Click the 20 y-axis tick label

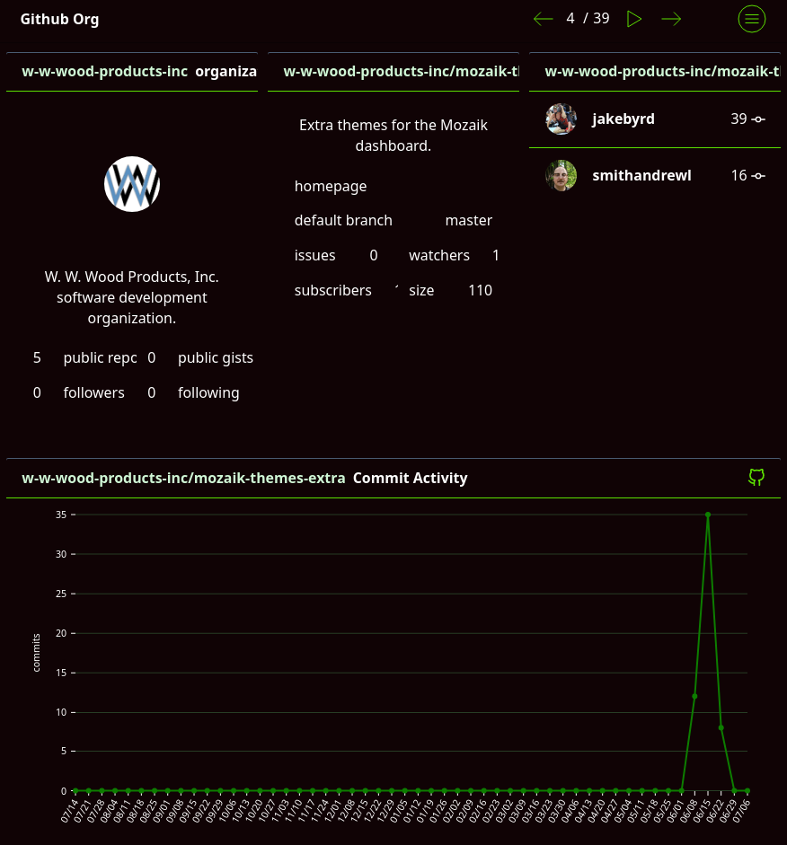61,633
